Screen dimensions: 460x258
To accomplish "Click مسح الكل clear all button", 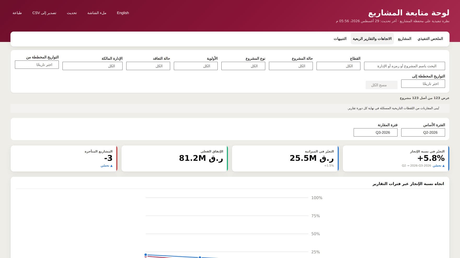I will pos(381,85).
